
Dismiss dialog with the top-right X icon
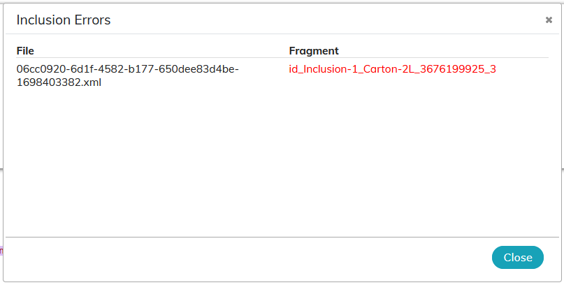(549, 20)
